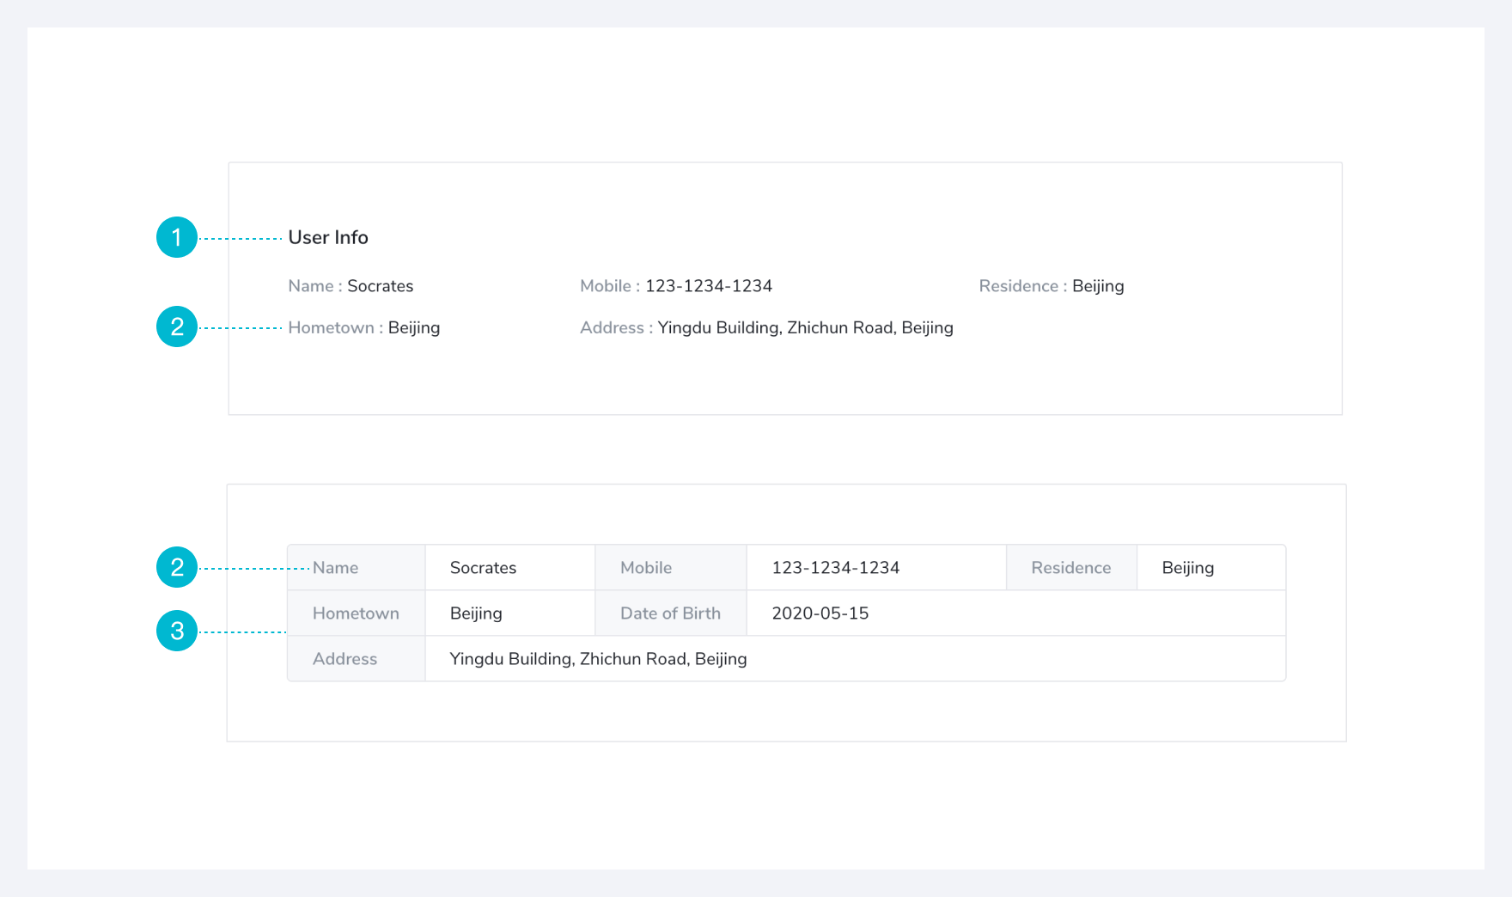This screenshot has height=897, width=1512.
Task: Click marker 2 beside the Hometown : Beijing line
Action: coord(177,326)
